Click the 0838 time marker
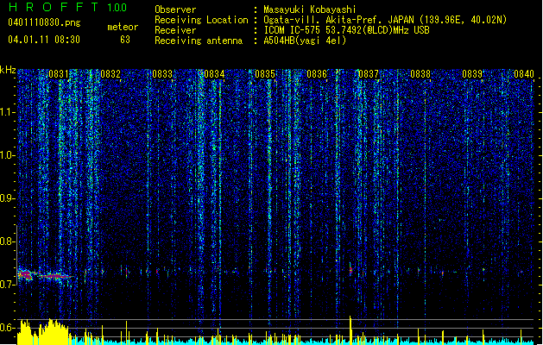The width and height of the screenshot is (543, 345). pyautogui.click(x=420, y=74)
